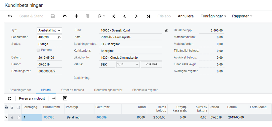The width and height of the screenshot is (272, 127).
Task: Click the pencil icon next to Kund
Action: point(166,31)
